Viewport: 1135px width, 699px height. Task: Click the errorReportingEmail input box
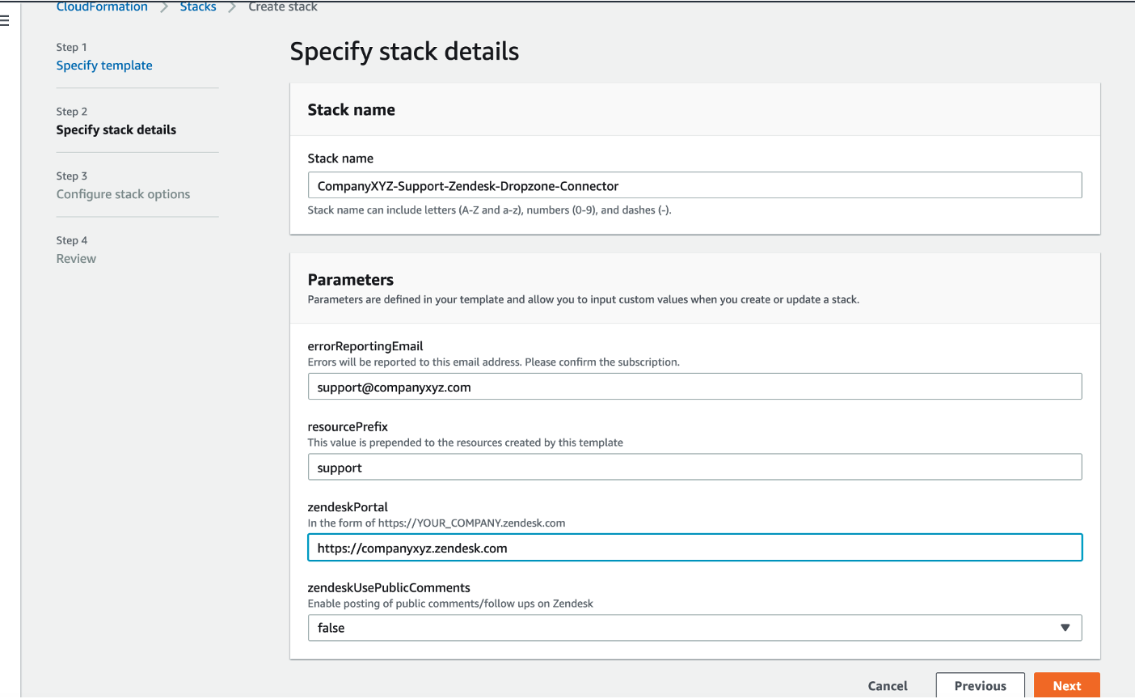point(694,387)
